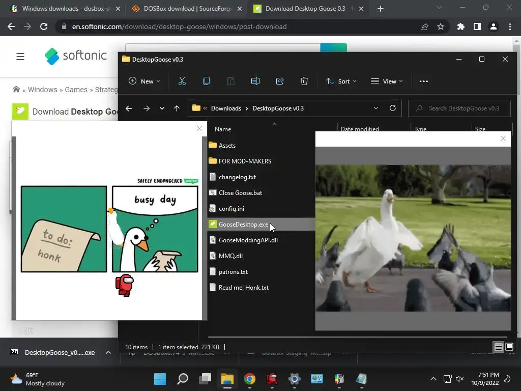Expand DesktopGoose download item chevron in Chrome

pyautogui.click(x=108, y=352)
